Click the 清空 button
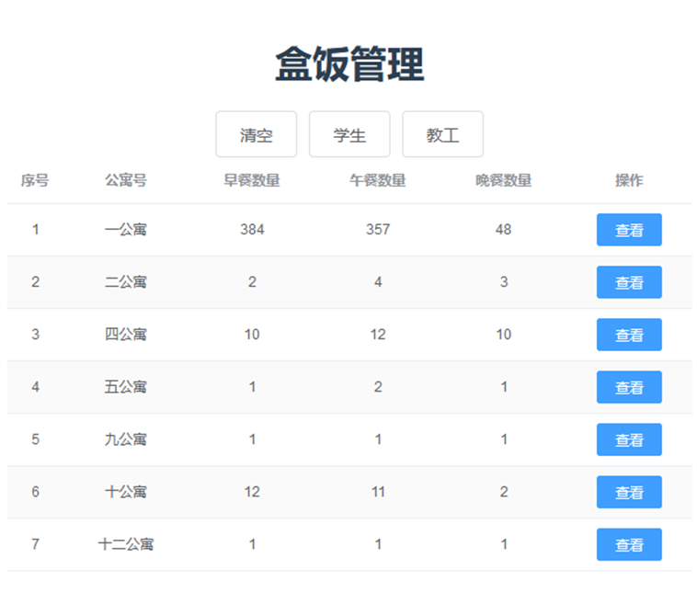The image size is (697, 604). [x=256, y=135]
